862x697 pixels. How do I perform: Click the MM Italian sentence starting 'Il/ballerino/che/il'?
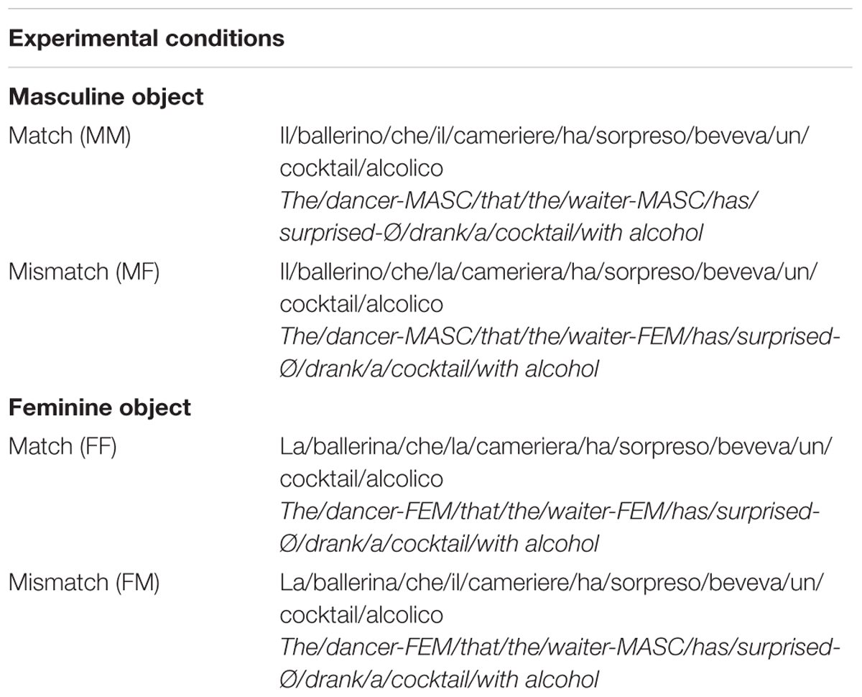tap(544, 152)
